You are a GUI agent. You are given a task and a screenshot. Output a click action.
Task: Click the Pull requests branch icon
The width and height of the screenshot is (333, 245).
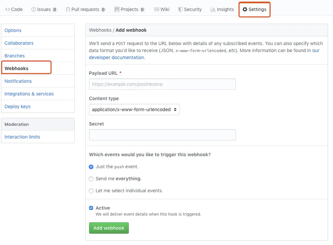point(68,9)
